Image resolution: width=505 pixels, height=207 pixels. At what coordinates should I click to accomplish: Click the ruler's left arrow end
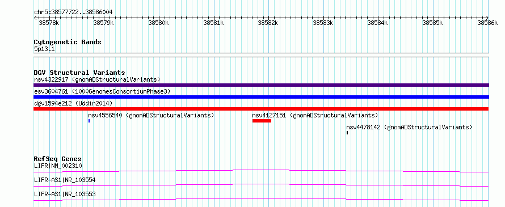click(35, 18)
